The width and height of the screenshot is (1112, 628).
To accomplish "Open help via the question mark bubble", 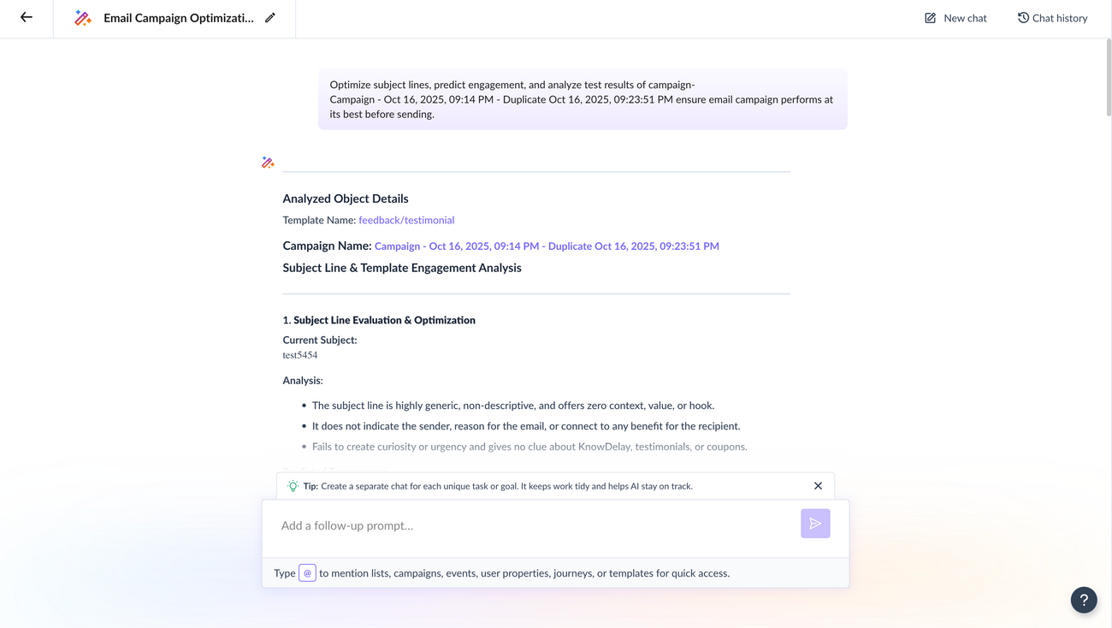I will [1083, 600].
